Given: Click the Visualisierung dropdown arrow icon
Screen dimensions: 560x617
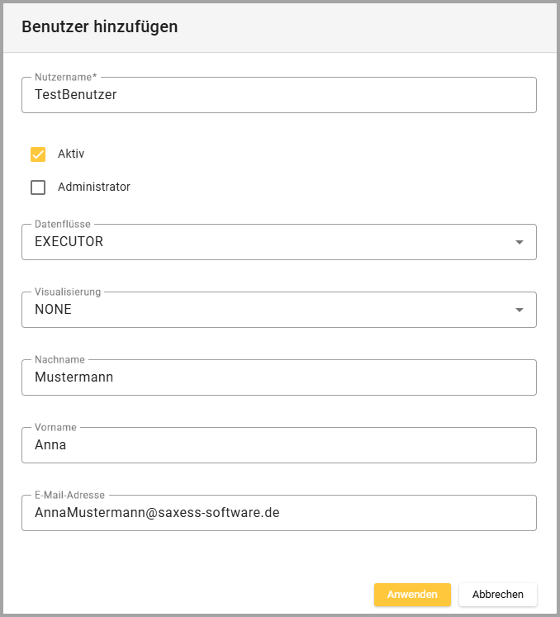Looking at the screenshot, I should pos(519,310).
